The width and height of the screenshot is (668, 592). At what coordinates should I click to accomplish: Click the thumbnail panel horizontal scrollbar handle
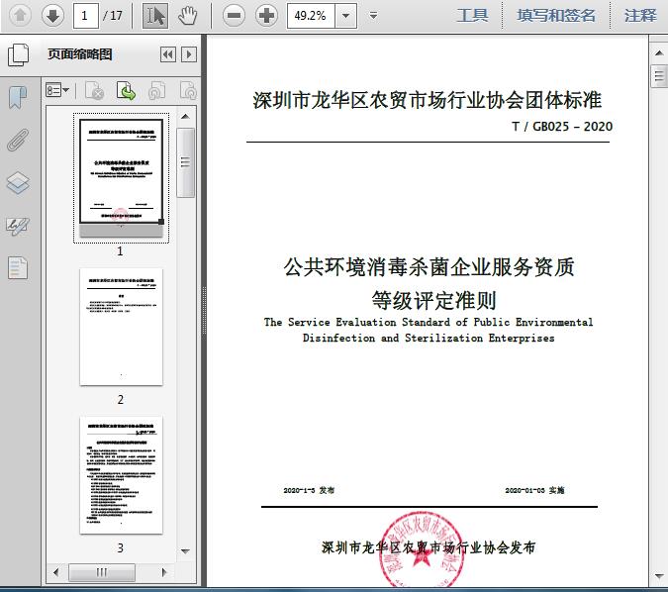(x=102, y=572)
